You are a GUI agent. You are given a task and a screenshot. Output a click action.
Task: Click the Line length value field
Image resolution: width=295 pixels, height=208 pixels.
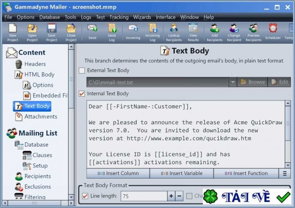point(144,196)
